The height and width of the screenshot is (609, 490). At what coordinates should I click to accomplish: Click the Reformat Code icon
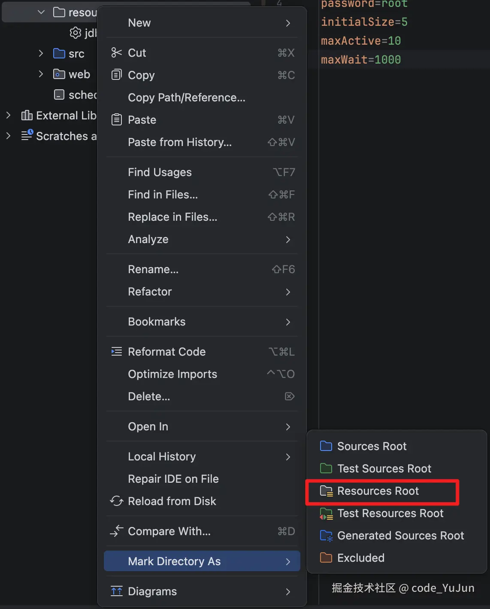[x=116, y=352]
